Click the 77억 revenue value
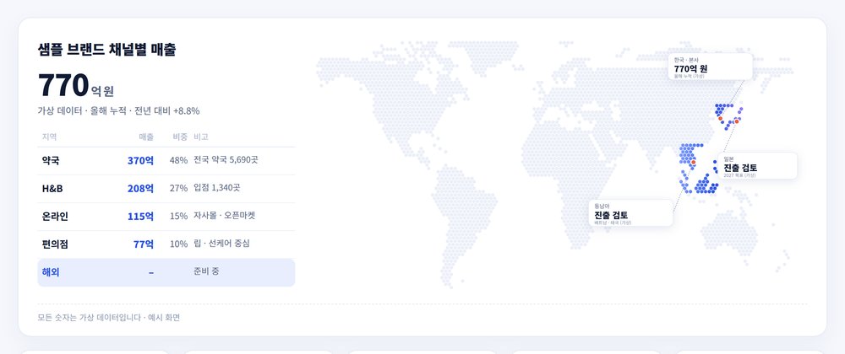This screenshot has width=845, height=354. coord(144,244)
